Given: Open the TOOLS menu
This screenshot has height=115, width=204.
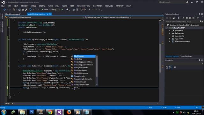Looking at the screenshot, I should click(x=64, y=6).
